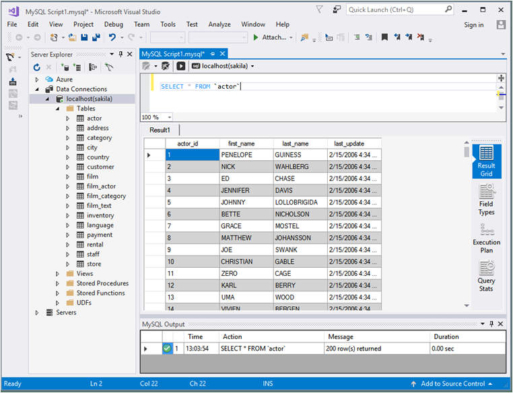
Task: Click Sign in link
Action: click(473, 25)
